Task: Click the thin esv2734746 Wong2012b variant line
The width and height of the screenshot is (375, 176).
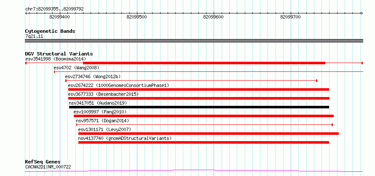Action: pyautogui.click(x=191, y=81)
